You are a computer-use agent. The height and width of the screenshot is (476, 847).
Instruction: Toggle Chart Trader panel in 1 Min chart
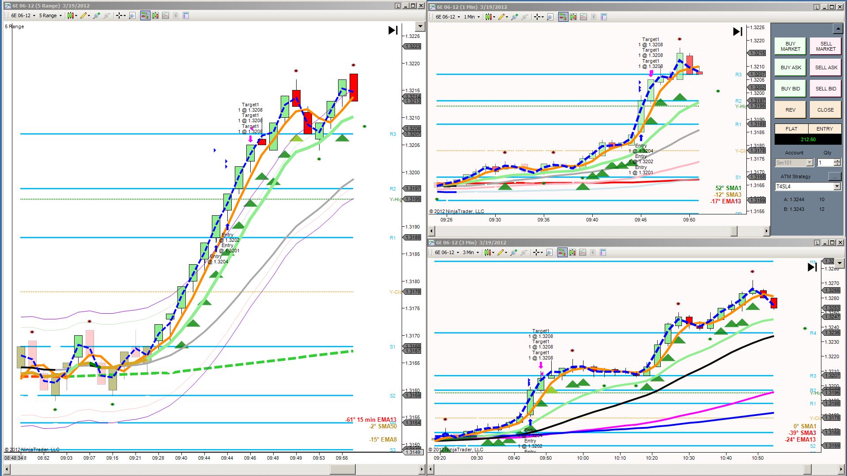[x=563, y=17]
